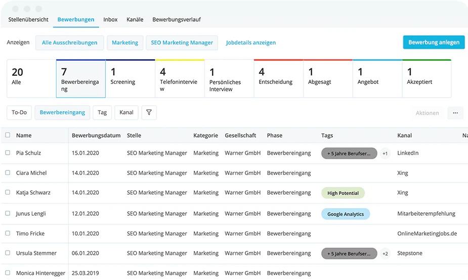Open Persönliches Interview stage card
The image size is (468, 280).
229,78
